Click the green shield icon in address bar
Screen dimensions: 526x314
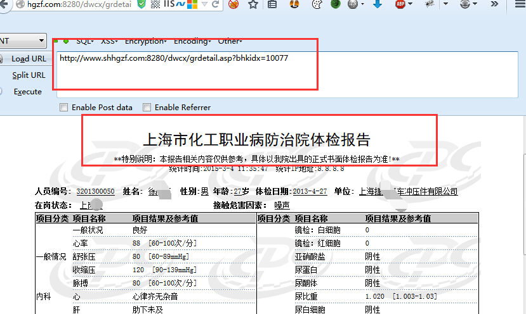point(141,4)
